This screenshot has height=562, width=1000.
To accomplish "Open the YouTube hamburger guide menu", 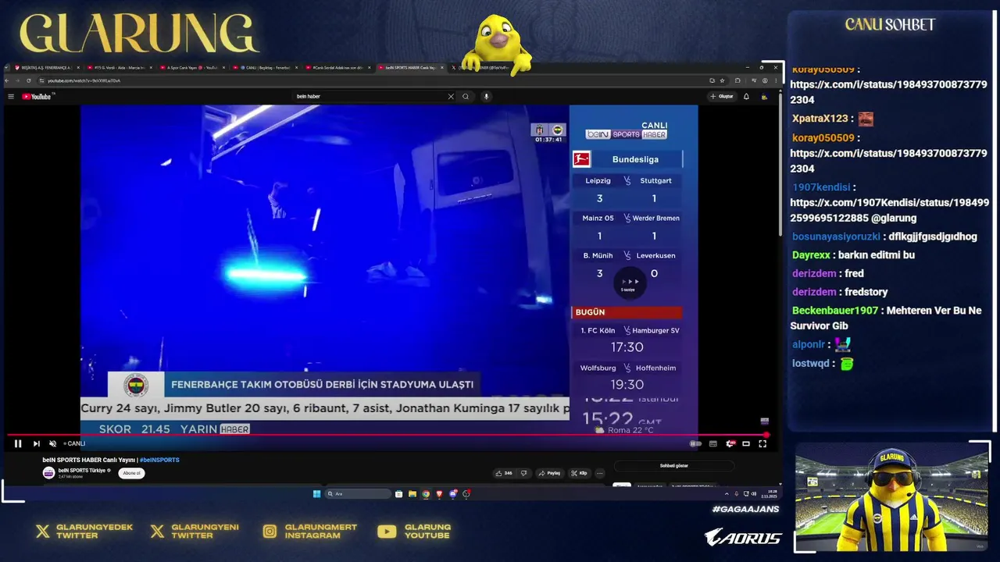I will pyautogui.click(x=11, y=97).
